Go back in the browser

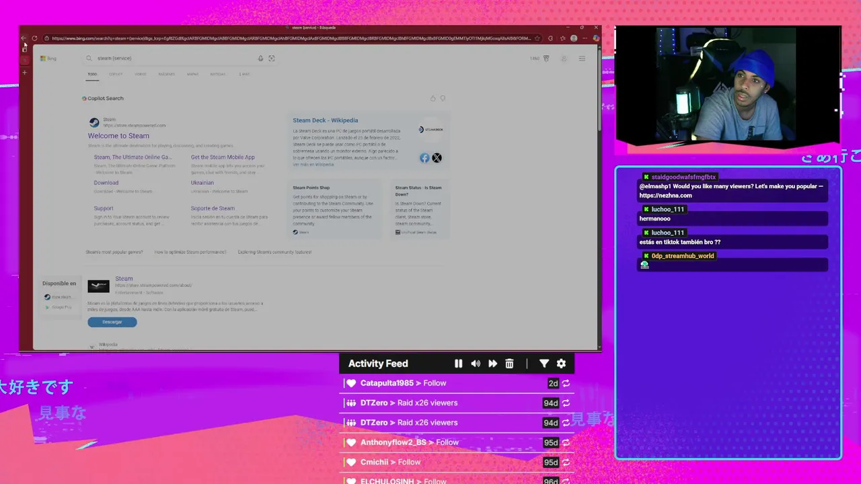point(24,38)
